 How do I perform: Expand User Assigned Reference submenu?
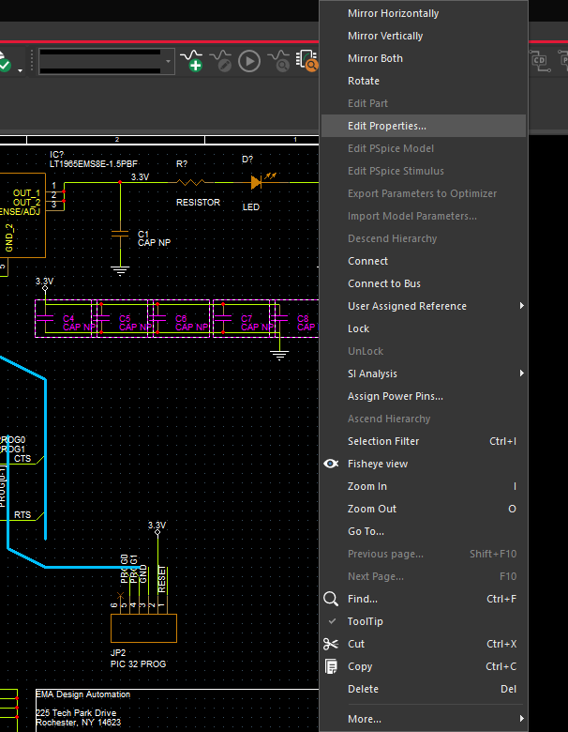424,306
